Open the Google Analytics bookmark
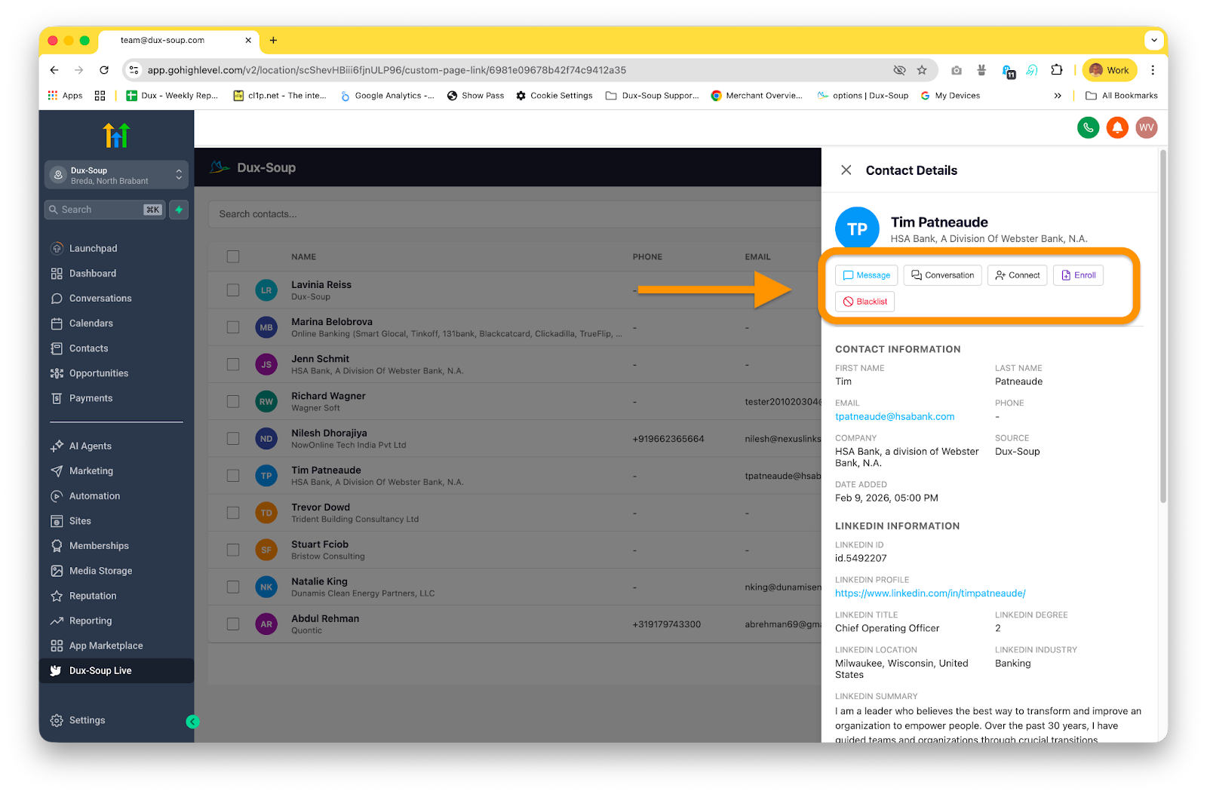 pyautogui.click(x=388, y=96)
